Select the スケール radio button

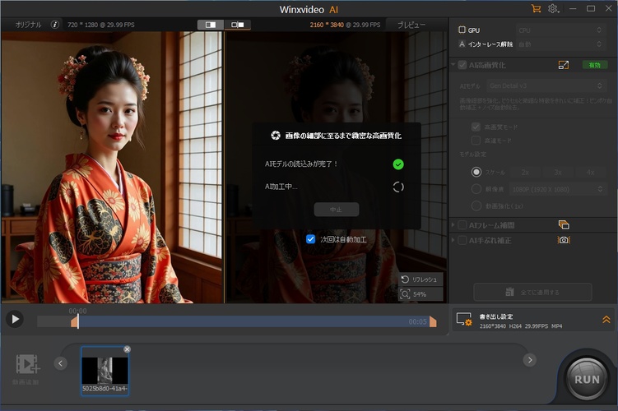point(476,172)
